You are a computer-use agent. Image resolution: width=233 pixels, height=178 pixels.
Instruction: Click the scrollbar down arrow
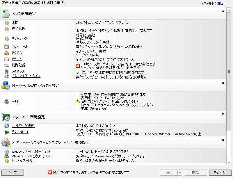tap(229, 162)
